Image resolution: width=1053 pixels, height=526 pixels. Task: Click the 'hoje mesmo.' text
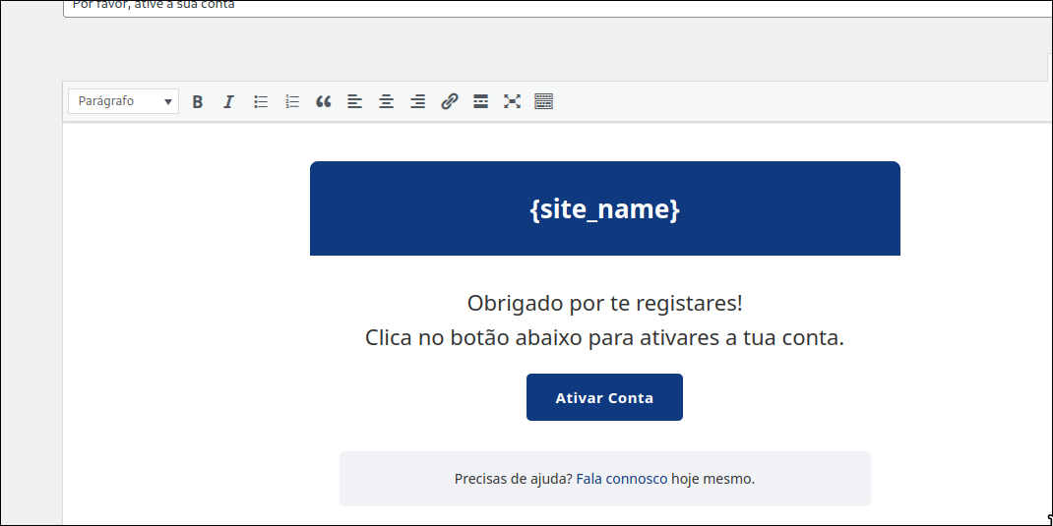pyautogui.click(x=713, y=479)
